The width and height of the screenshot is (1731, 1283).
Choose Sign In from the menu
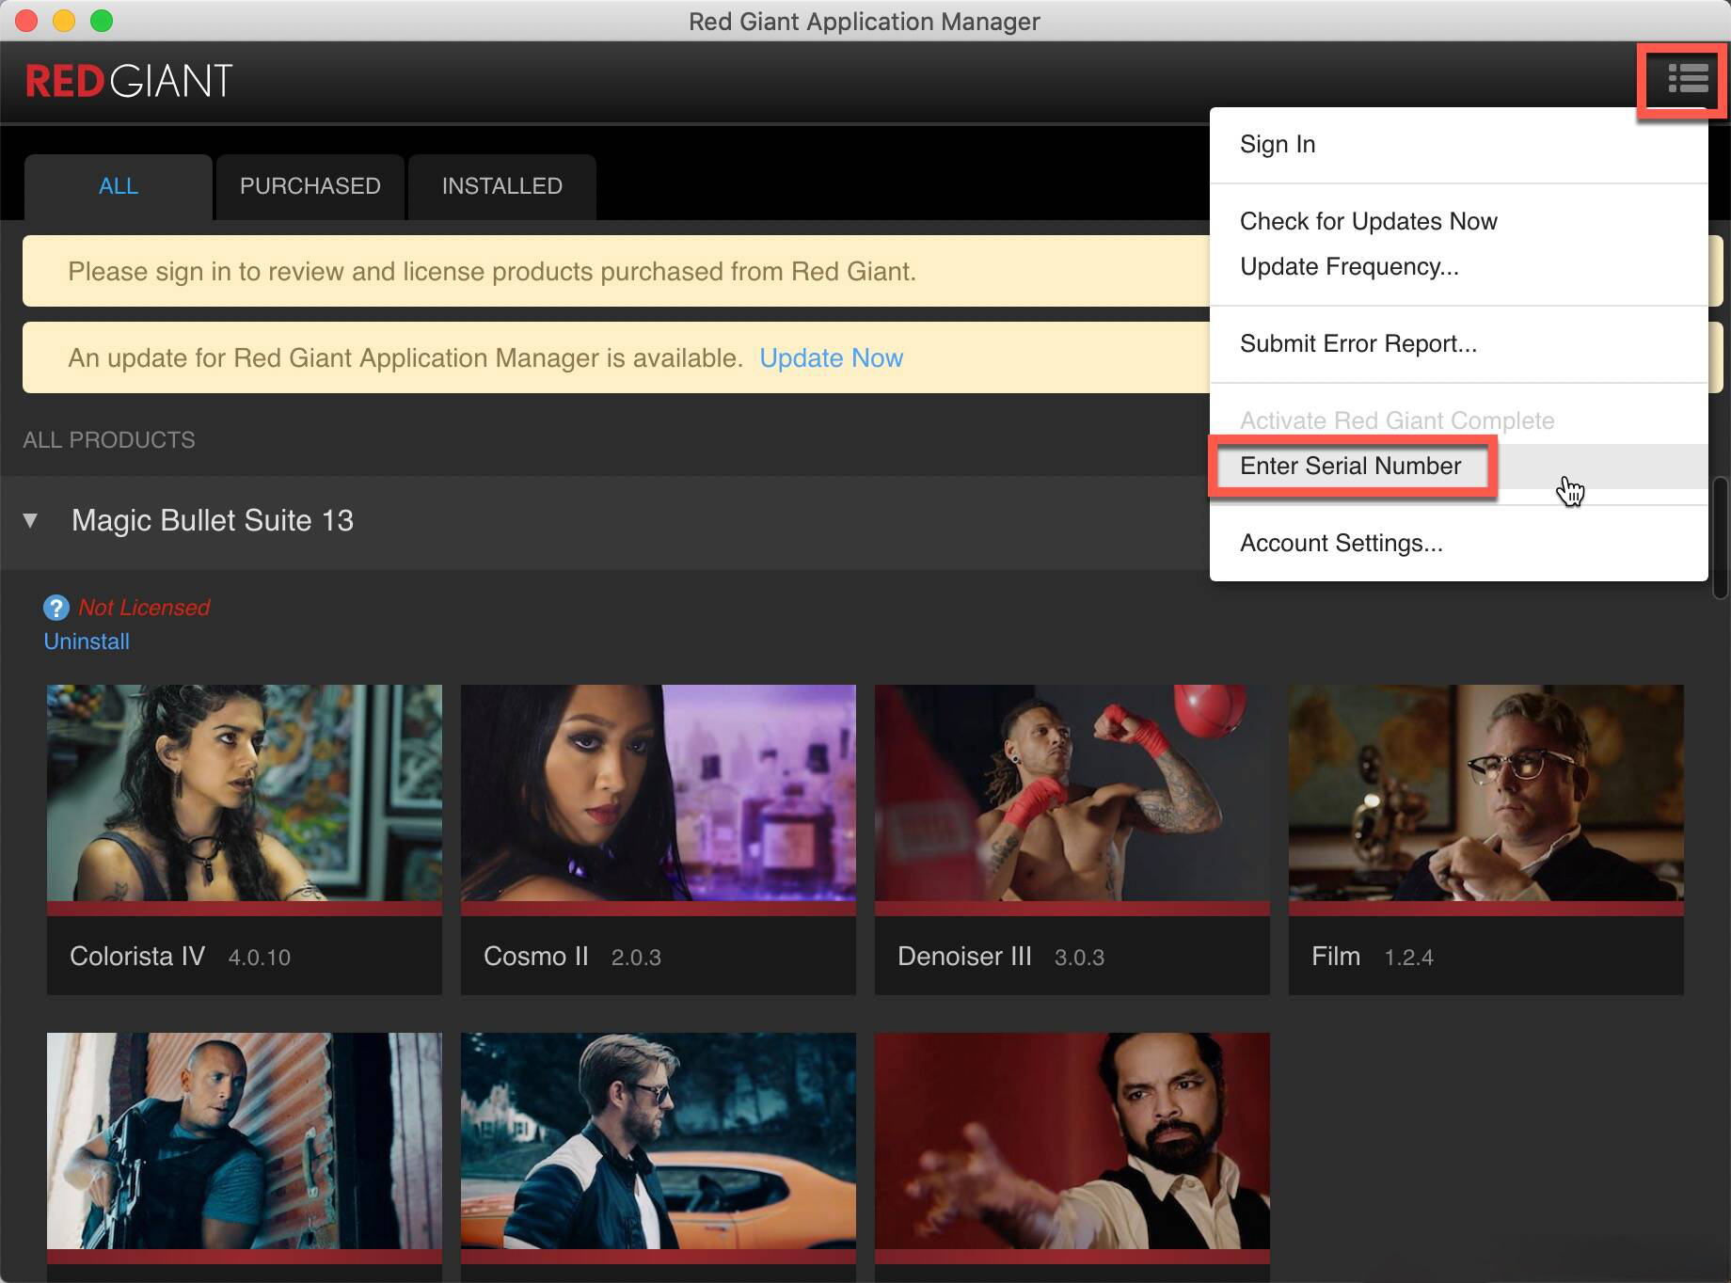[x=1277, y=144]
